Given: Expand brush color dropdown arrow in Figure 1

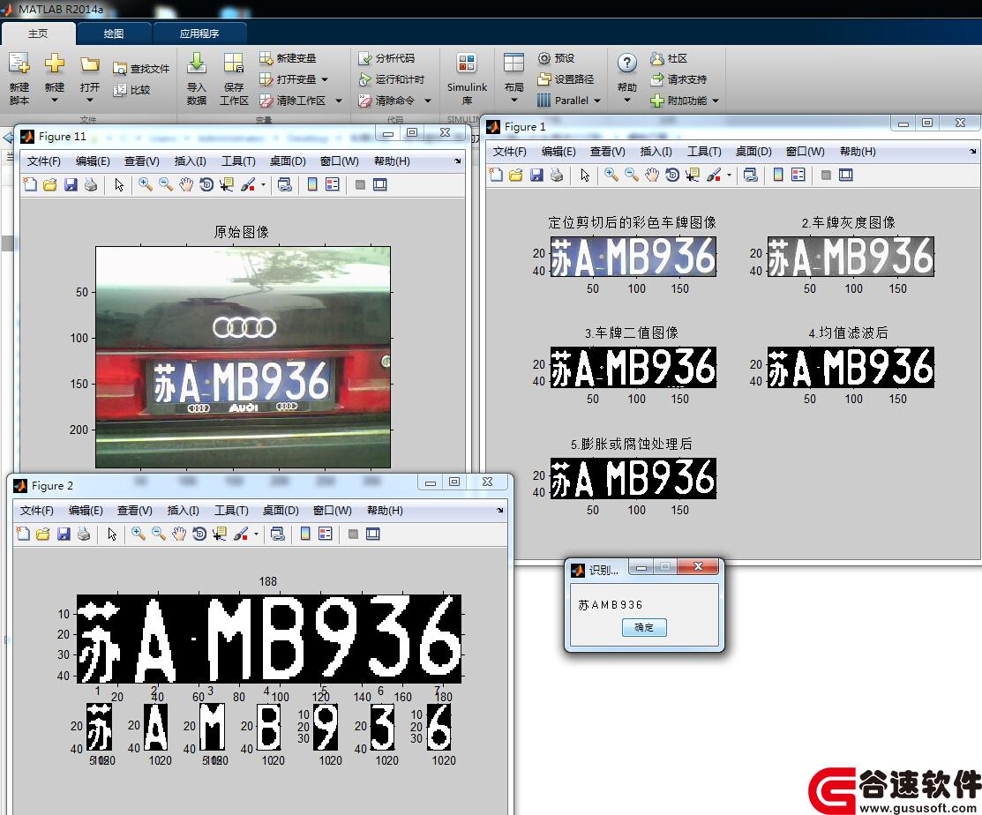Looking at the screenshot, I should [x=729, y=176].
